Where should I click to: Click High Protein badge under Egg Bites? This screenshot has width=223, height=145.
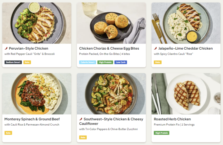[x=105, y=62]
